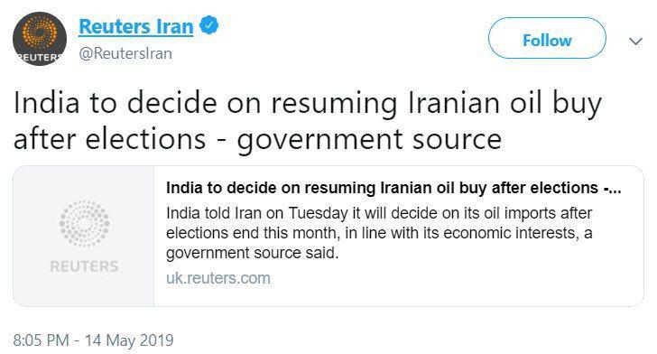This screenshot has width=657, height=354.
Task: Click the grey REUTERS wordmark in link card
Action: coord(84,265)
